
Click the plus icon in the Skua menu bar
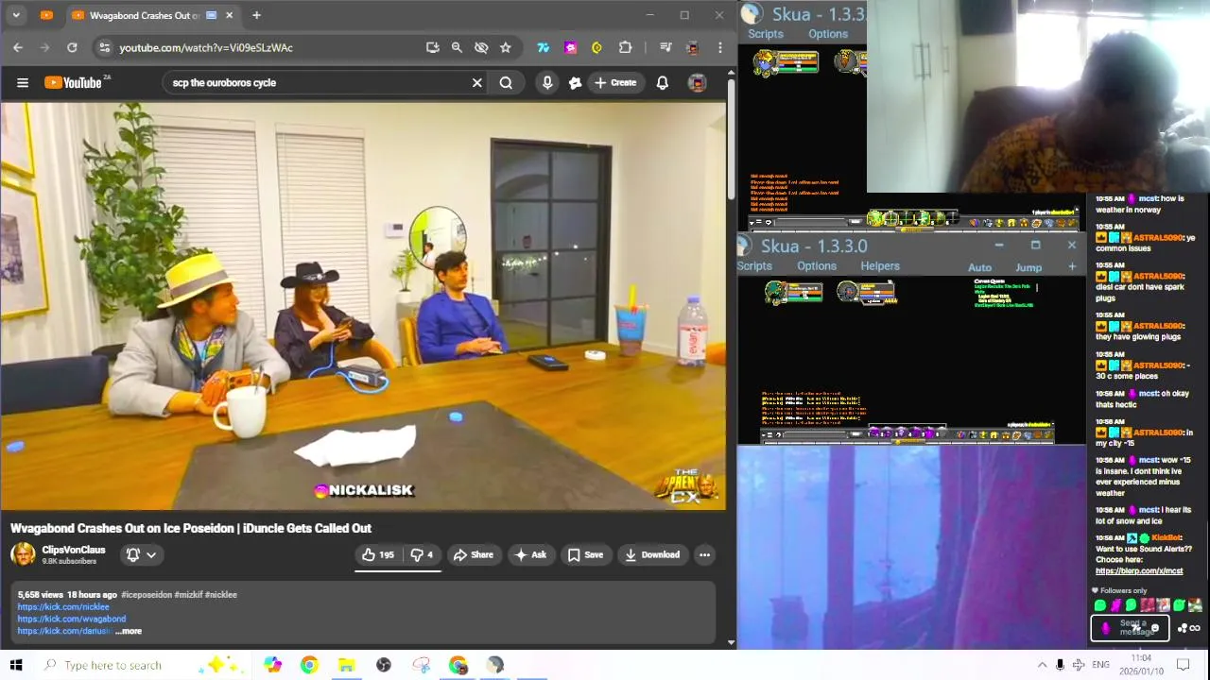point(1072,267)
